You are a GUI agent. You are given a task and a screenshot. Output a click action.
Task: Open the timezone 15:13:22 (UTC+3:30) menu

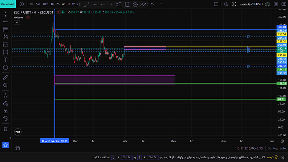pyautogui.click(x=250, y=148)
